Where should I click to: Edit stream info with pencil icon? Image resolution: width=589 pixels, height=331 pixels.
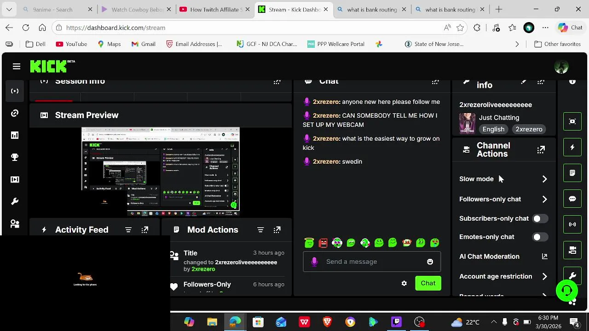pyautogui.click(x=524, y=82)
